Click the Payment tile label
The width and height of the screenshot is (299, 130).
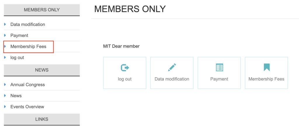coord(219,79)
